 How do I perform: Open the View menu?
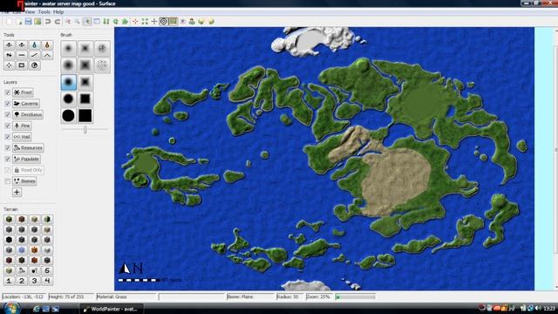(x=30, y=11)
